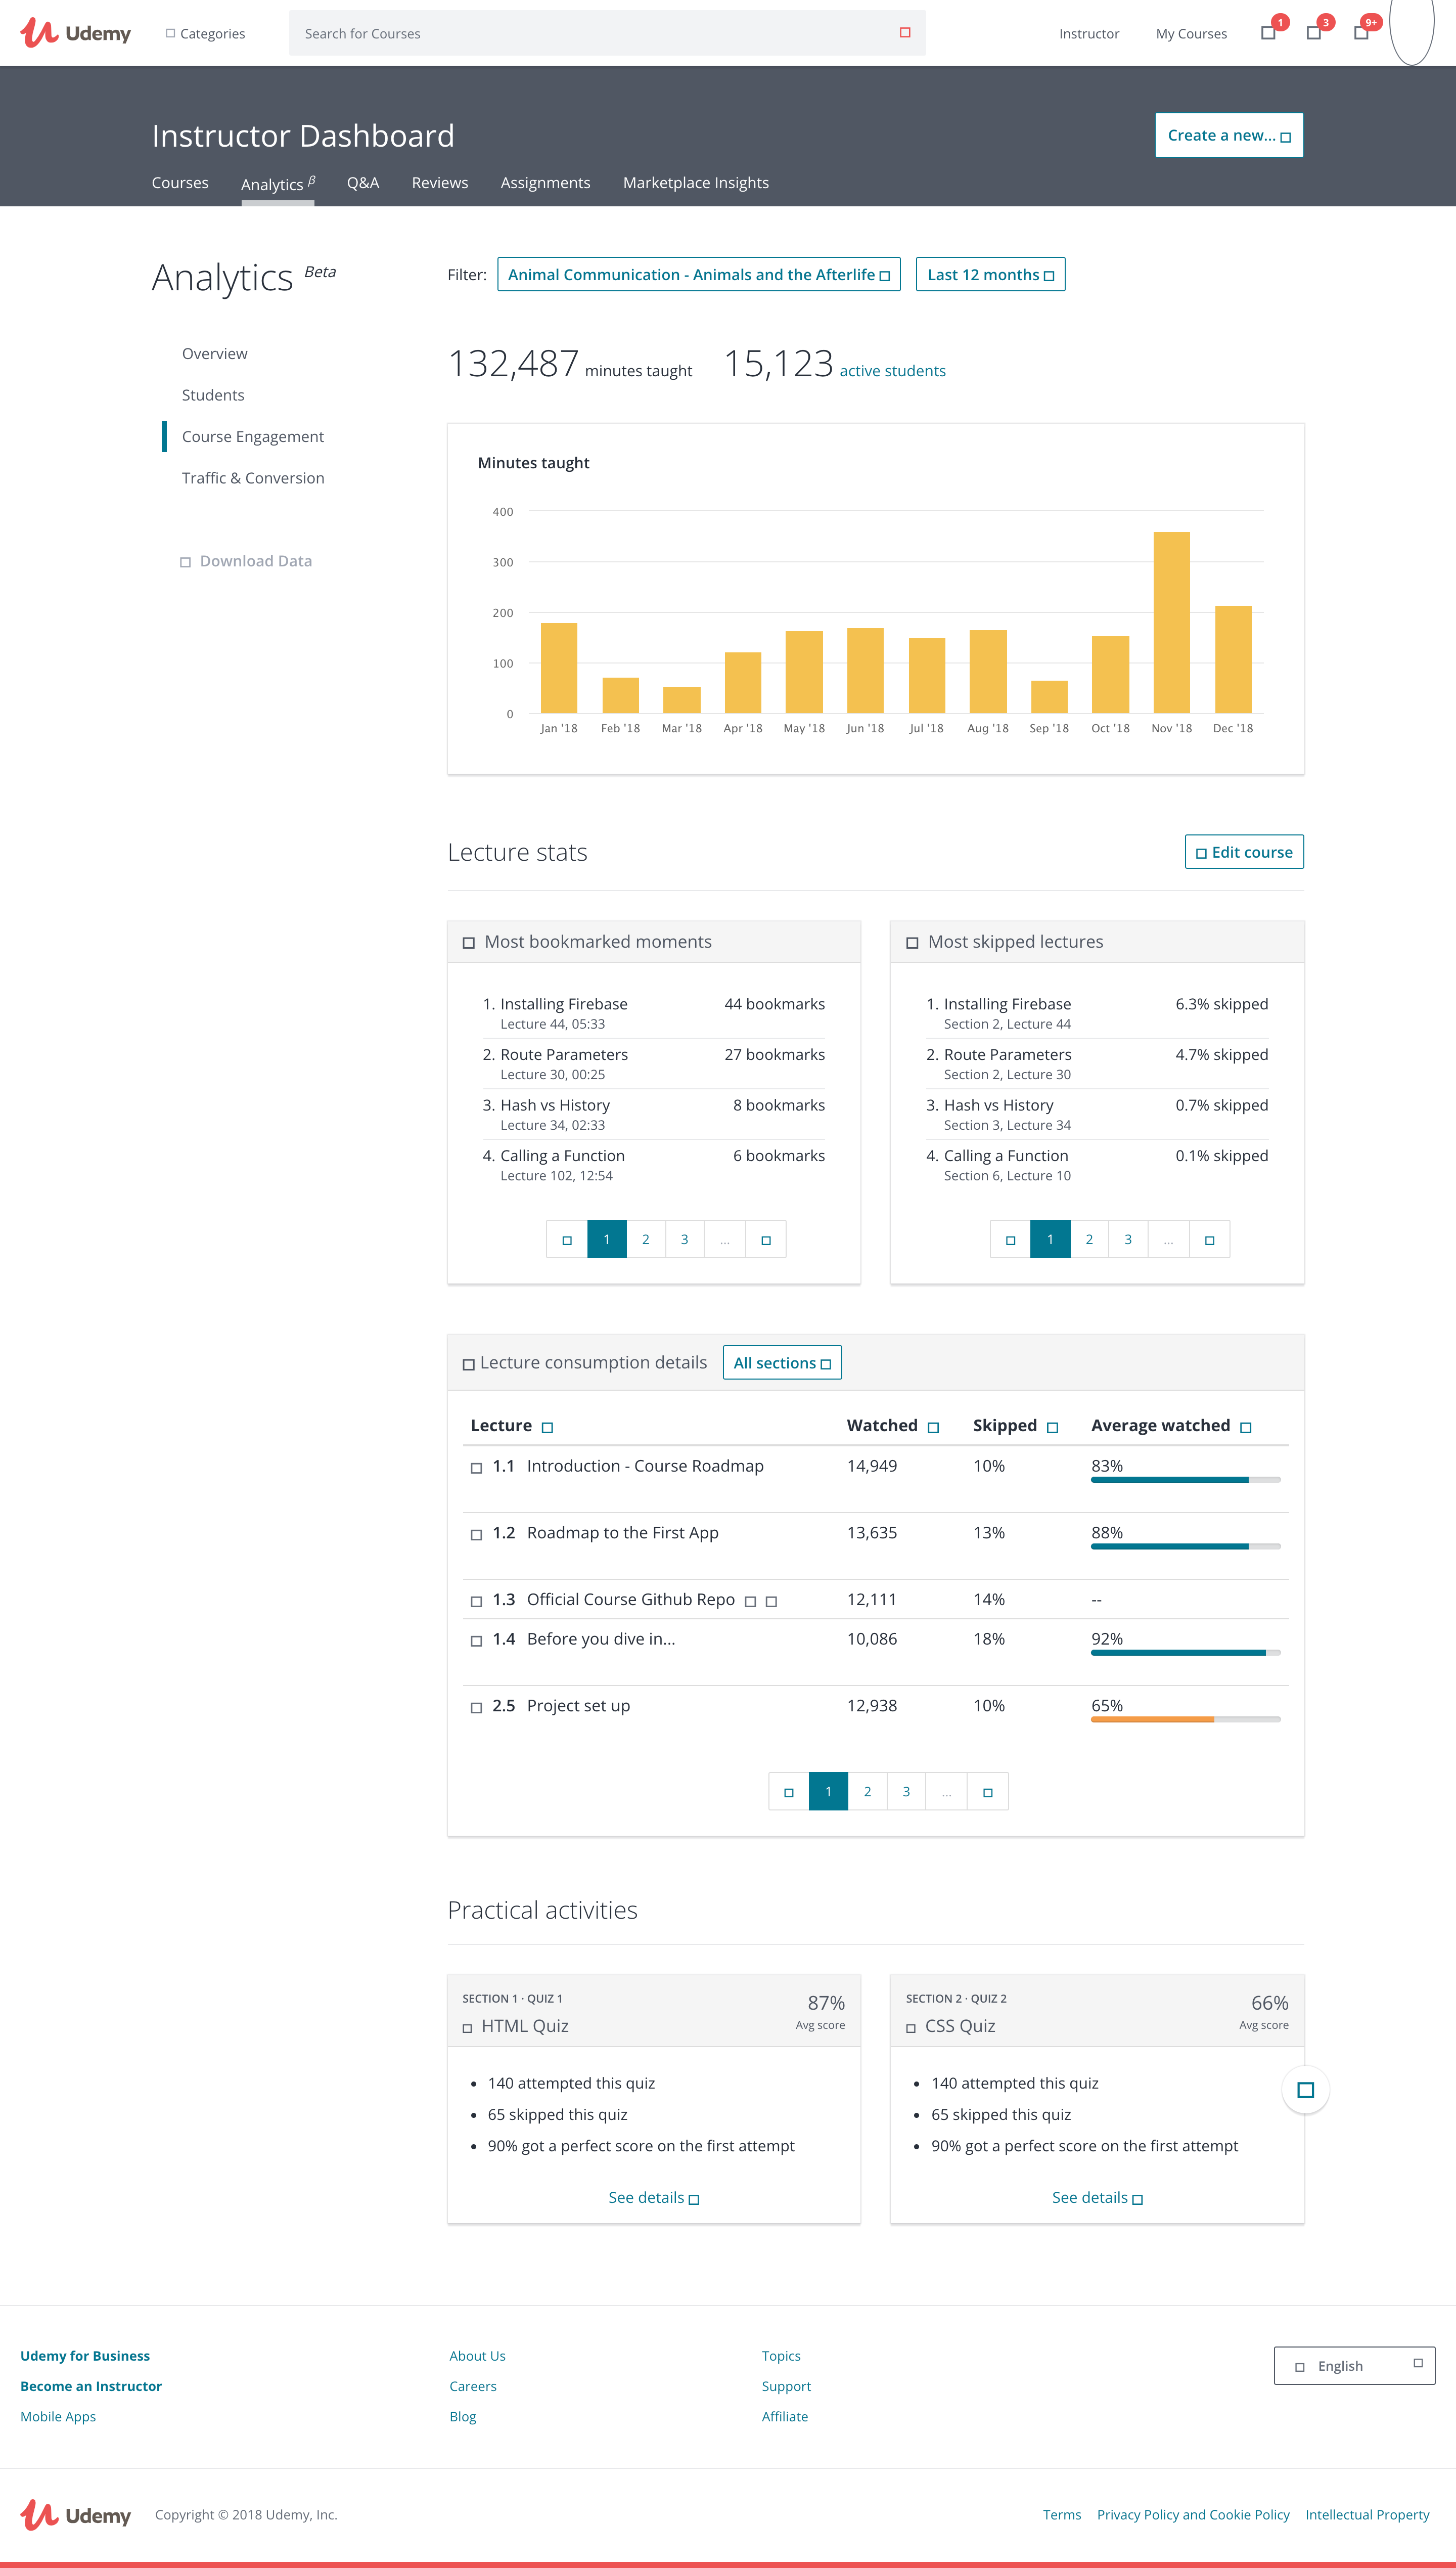Expand lecture row 1.4 Before you dive in
This screenshot has width=1456, height=2568.
[x=476, y=1640]
